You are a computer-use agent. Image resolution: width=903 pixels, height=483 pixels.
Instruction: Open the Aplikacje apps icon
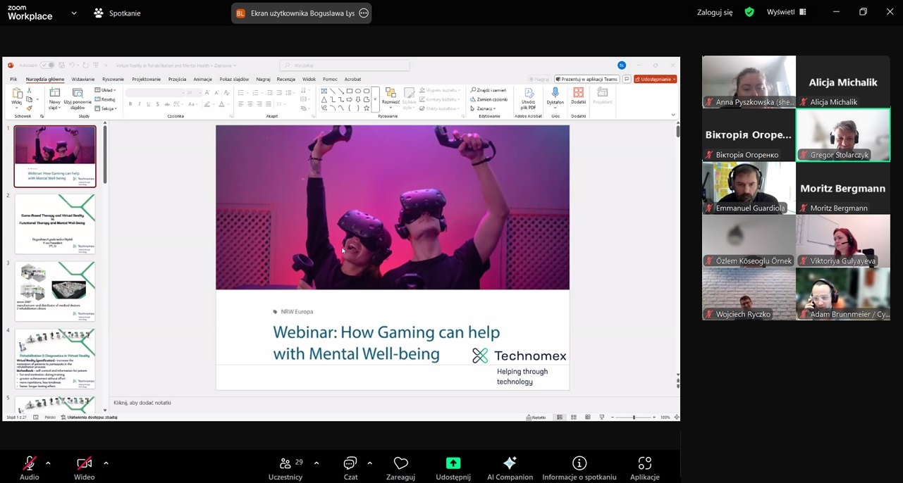644,464
